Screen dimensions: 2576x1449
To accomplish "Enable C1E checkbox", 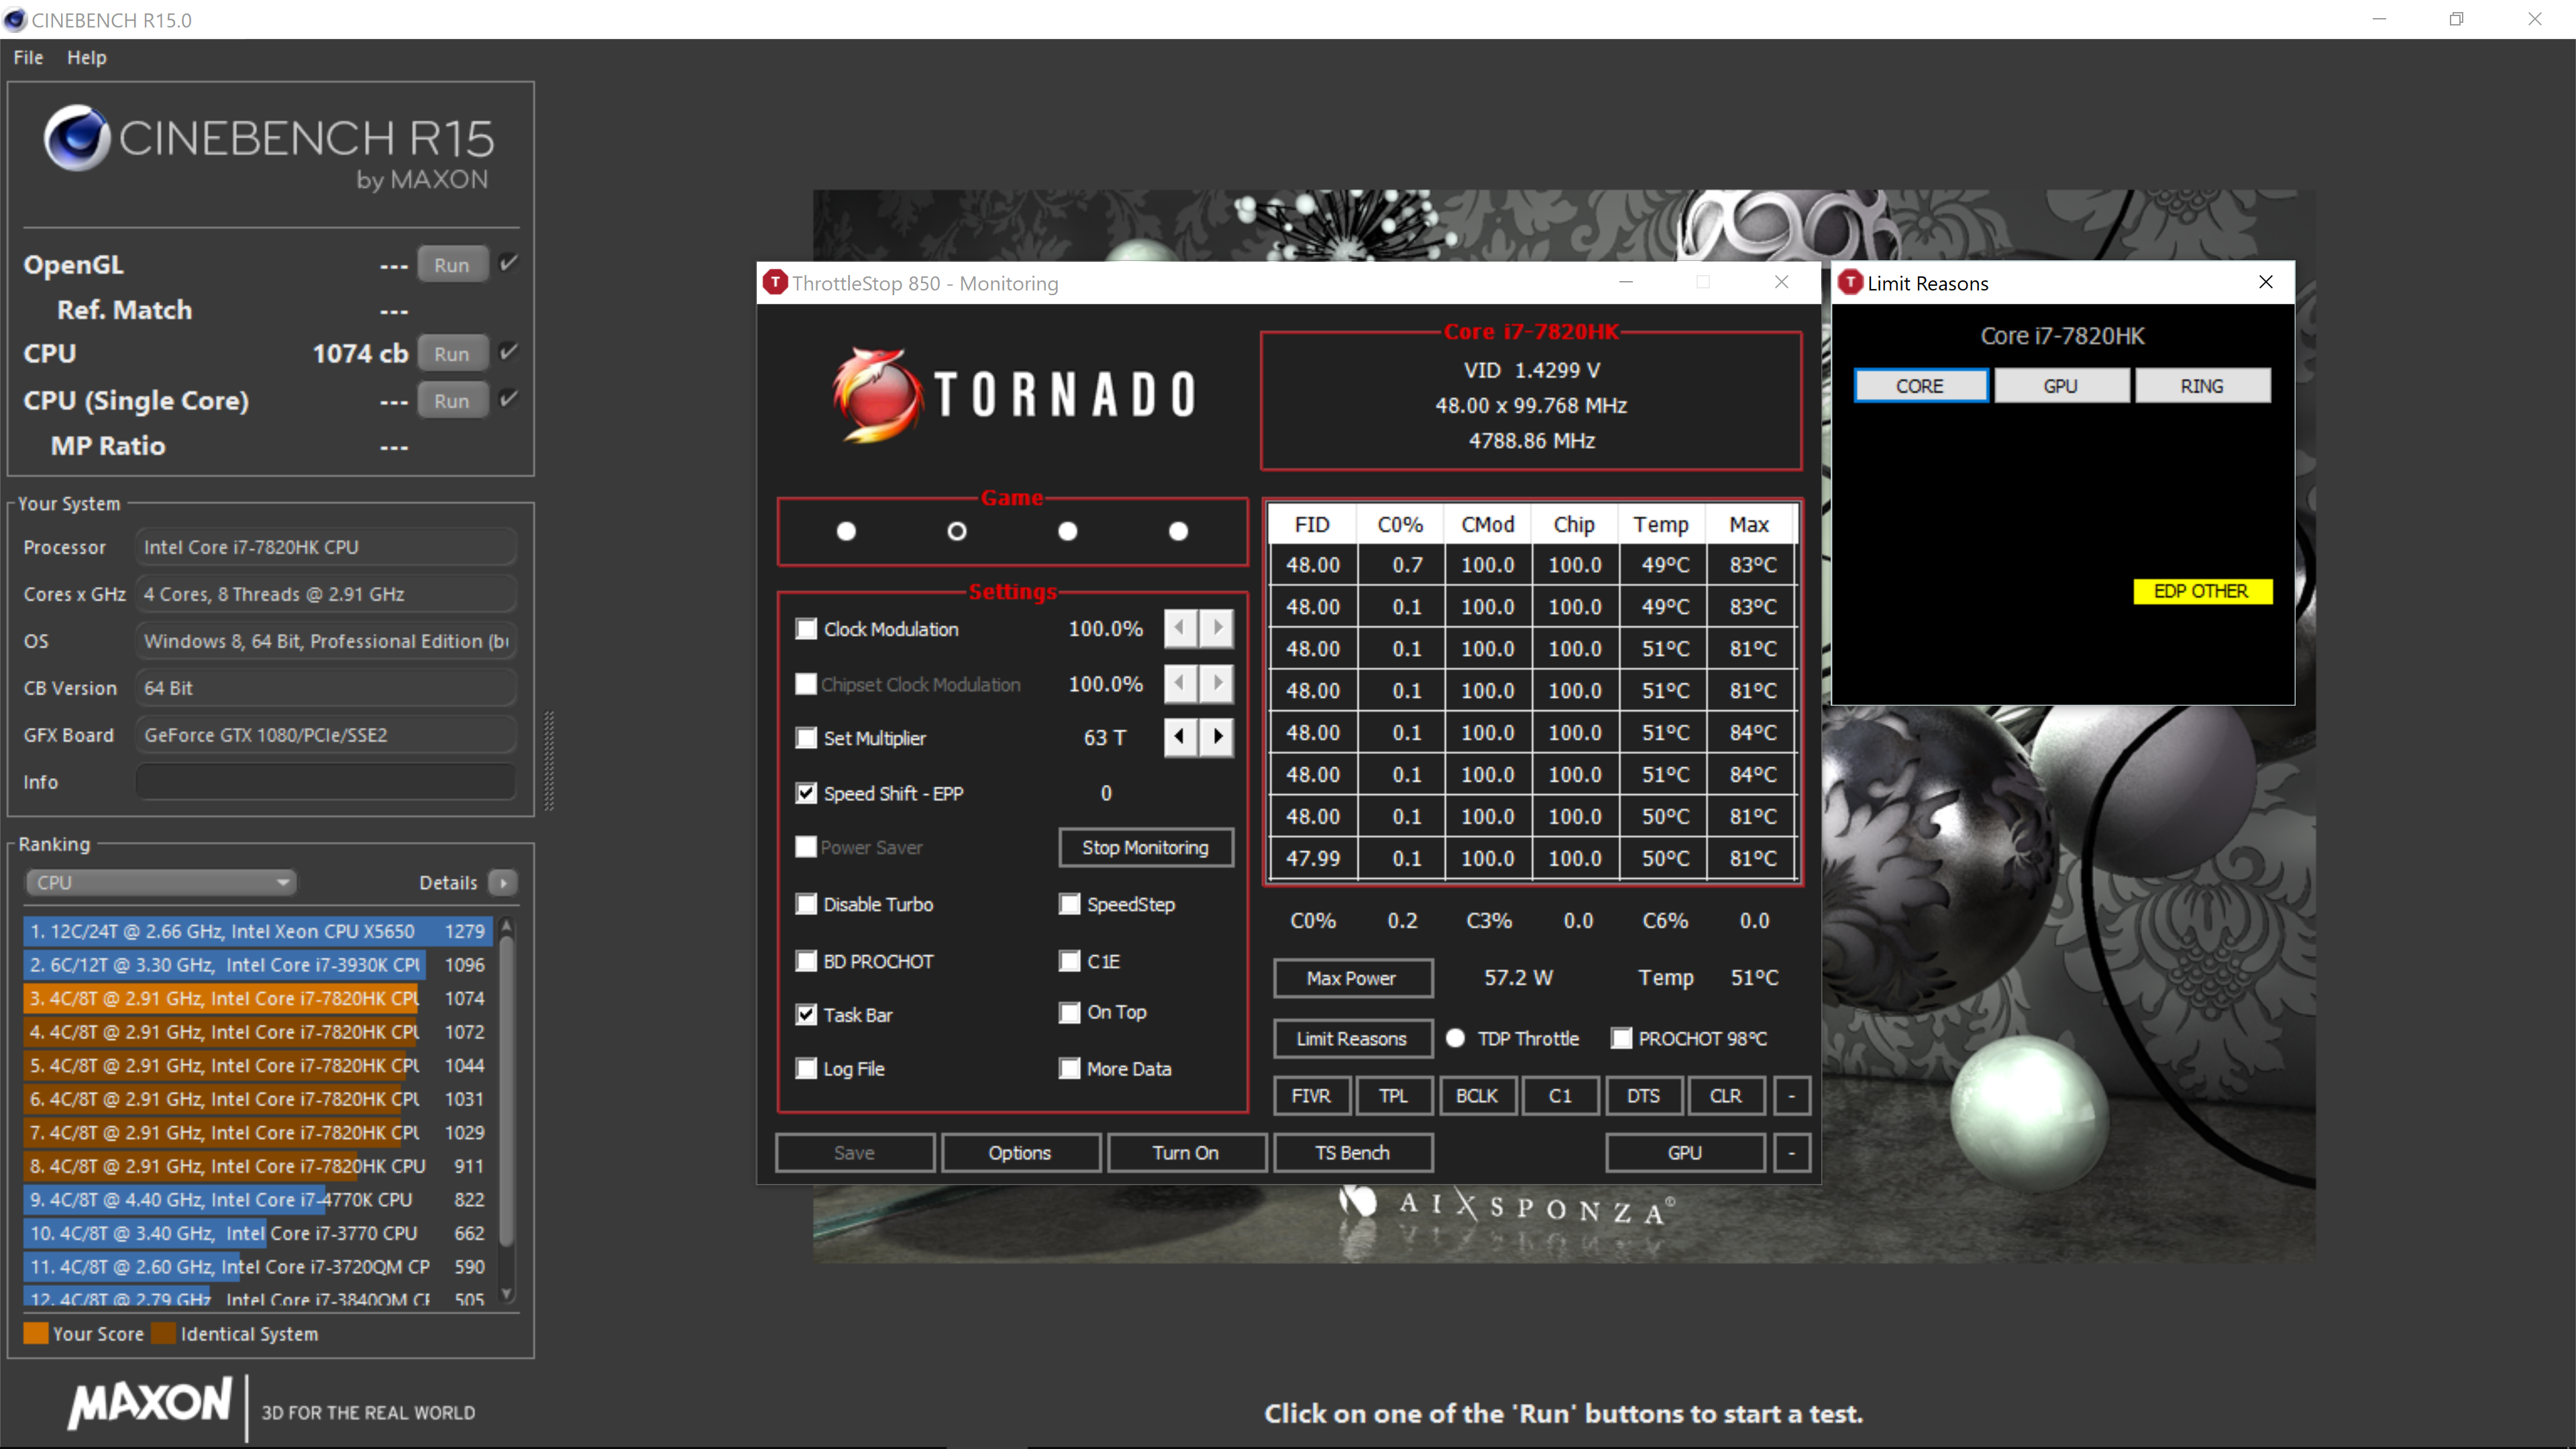I will 1070,961.
